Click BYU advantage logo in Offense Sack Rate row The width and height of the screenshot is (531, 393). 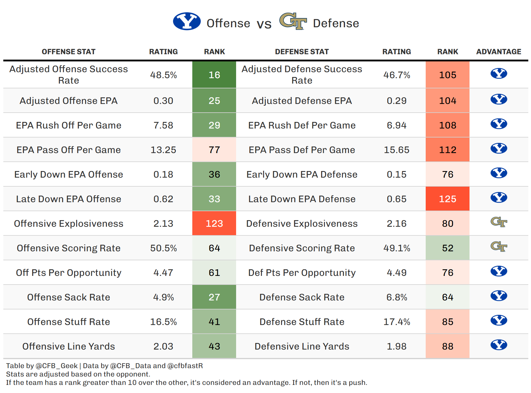tap(499, 296)
